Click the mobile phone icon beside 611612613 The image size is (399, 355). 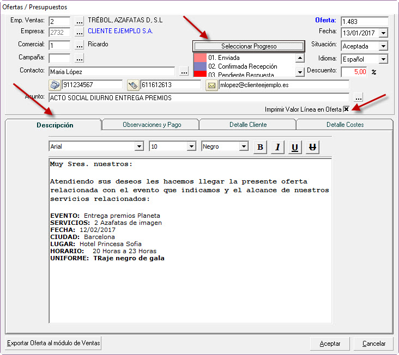[133, 85]
